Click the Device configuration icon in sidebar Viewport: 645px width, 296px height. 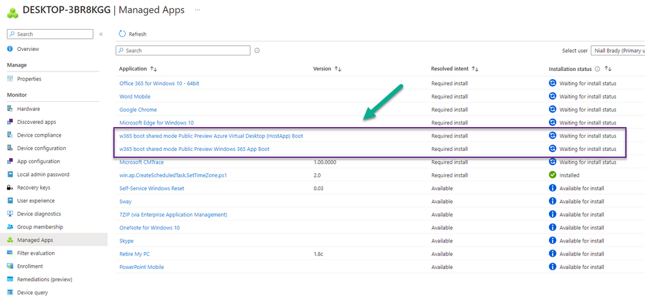pyautogui.click(x=10, y=148)
